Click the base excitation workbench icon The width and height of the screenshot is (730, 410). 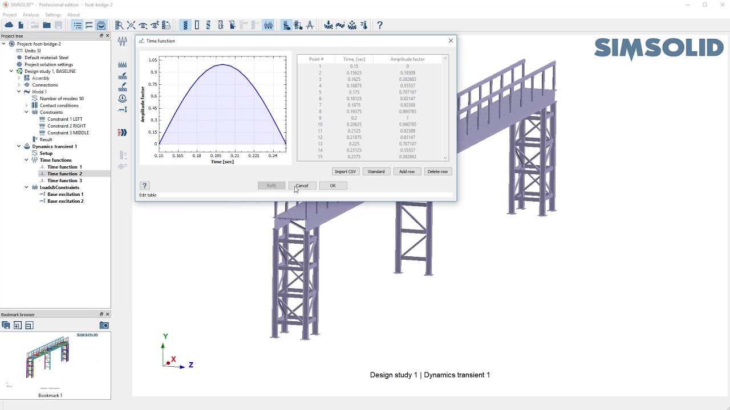[122, 109]
